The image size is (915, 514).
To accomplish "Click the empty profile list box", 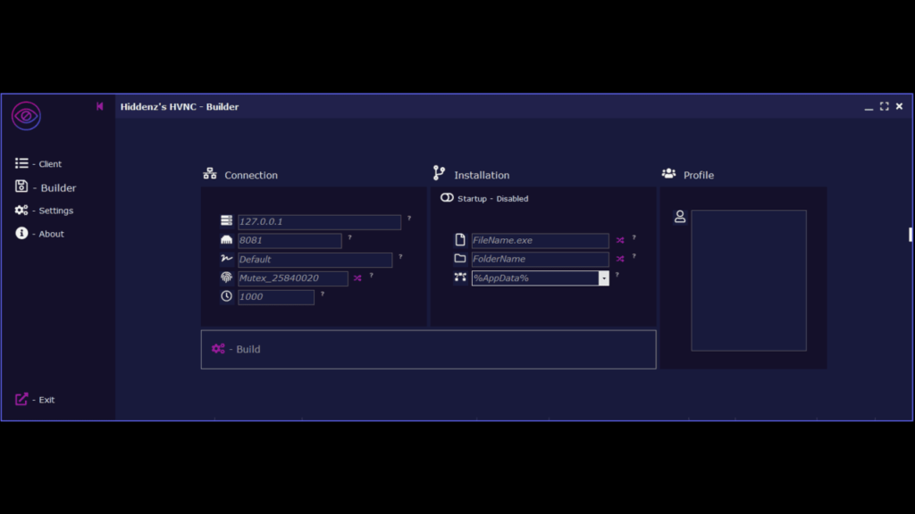I will click(x=749, y=280).
